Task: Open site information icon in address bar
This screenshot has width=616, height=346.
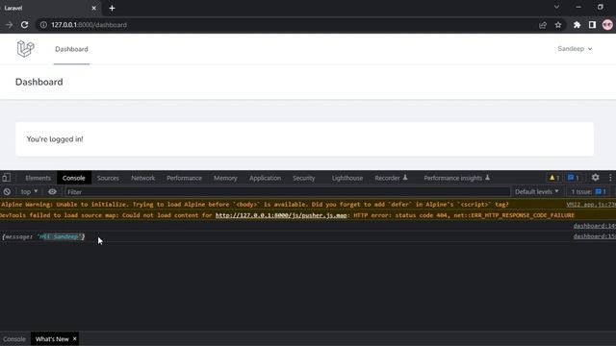Action: [43, 25]
